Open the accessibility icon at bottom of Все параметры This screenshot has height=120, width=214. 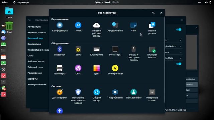click(x=60, y=111)
